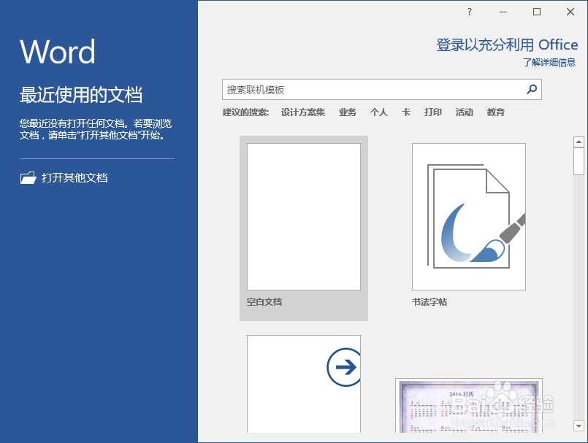Select the 教育 suggested search

[x=496, y=112]
